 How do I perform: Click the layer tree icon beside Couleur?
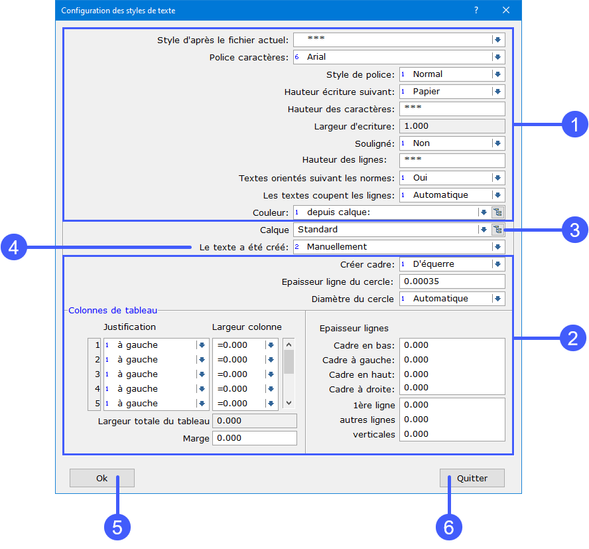(x=497, y=212)
